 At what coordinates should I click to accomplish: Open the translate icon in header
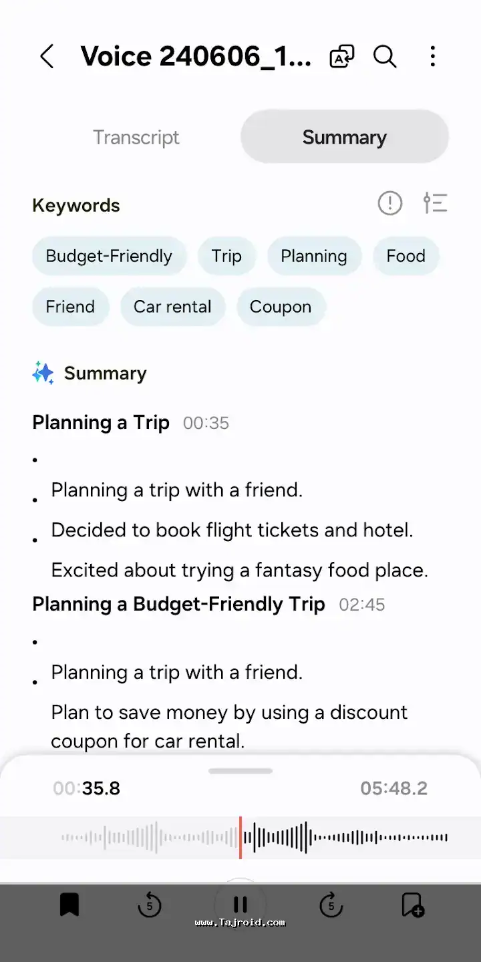click(342, 57)
